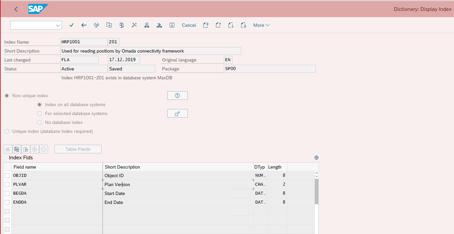454x234 pixels.
Task: Click the SAP logo
Action: point(38,9)
